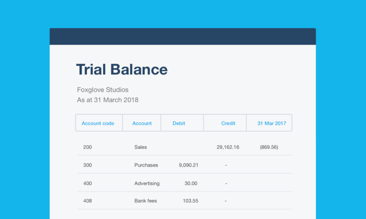Select account code 408
Viewport: 366px width, 219px height.
[x=87, y=201]
